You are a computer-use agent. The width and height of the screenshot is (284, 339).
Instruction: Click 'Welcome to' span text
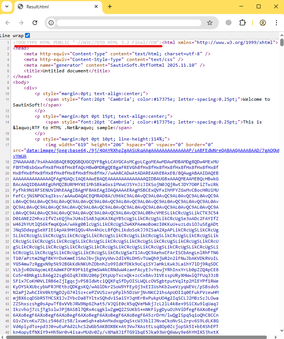tap(256, 99)
